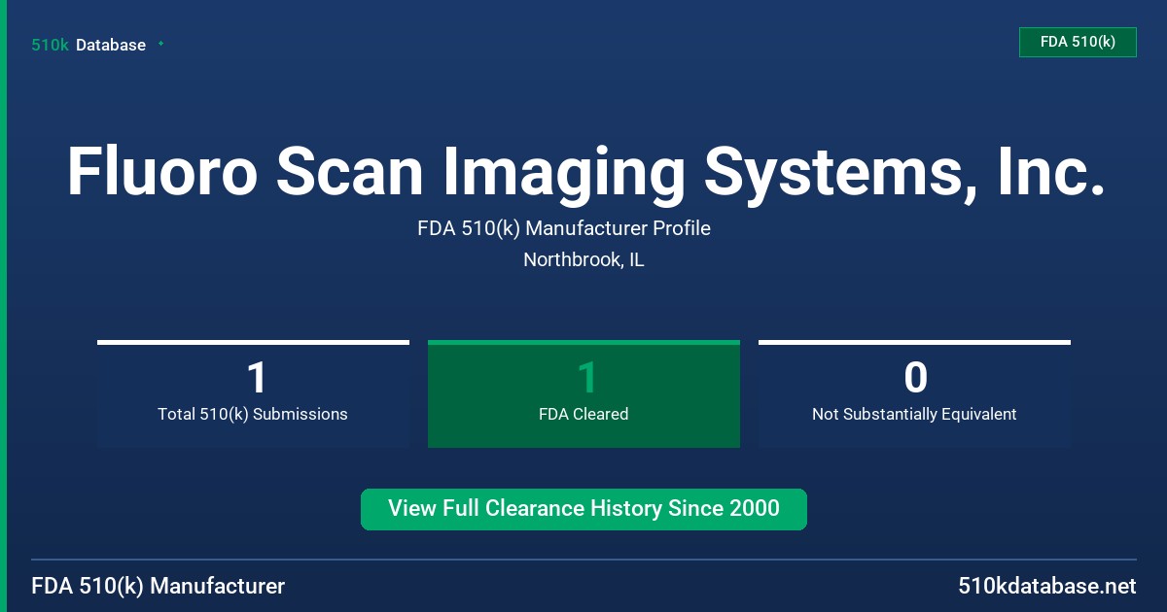Click the FDA 510(k) Manufacturer Profile subtitle
Viewport: 1167px width, 612px height.
(x=564, y=228)
